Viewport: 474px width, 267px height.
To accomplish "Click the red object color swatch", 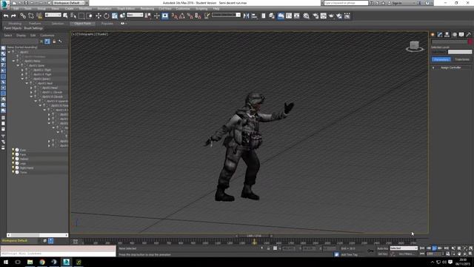I will 470,42.
